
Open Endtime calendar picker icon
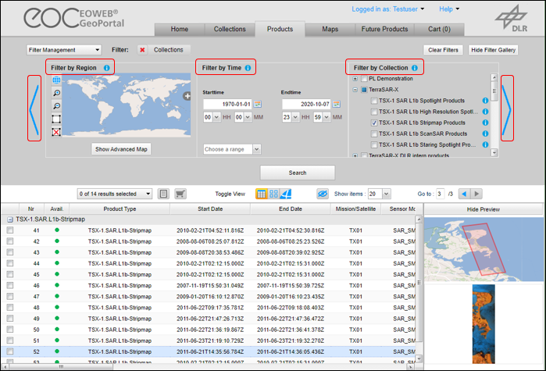coord(336,104)
